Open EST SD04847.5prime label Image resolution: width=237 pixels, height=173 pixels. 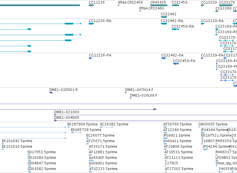[42, 163]
